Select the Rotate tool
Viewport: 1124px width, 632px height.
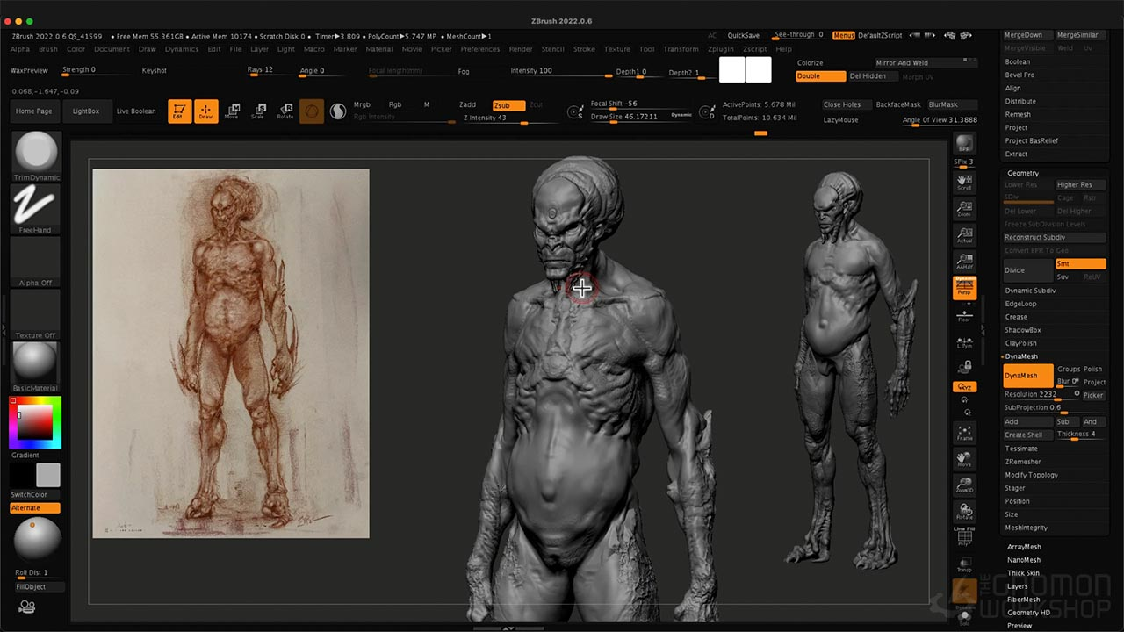(x=283, y=111)
